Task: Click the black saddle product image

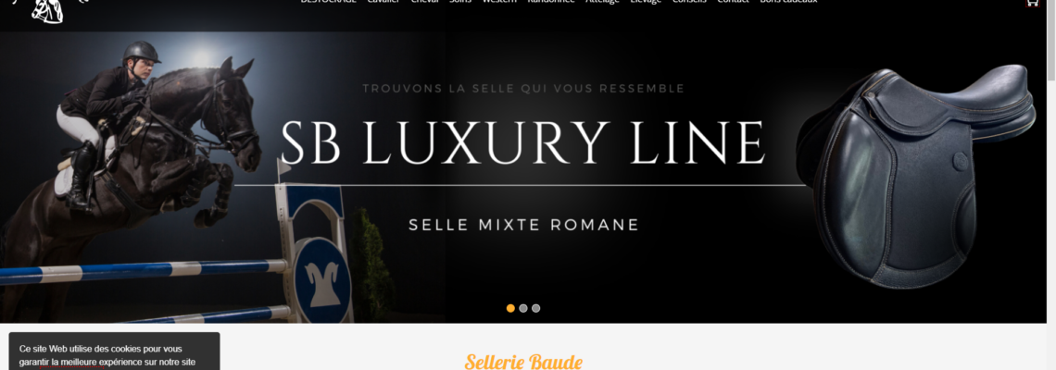Action: click(916, 177)
